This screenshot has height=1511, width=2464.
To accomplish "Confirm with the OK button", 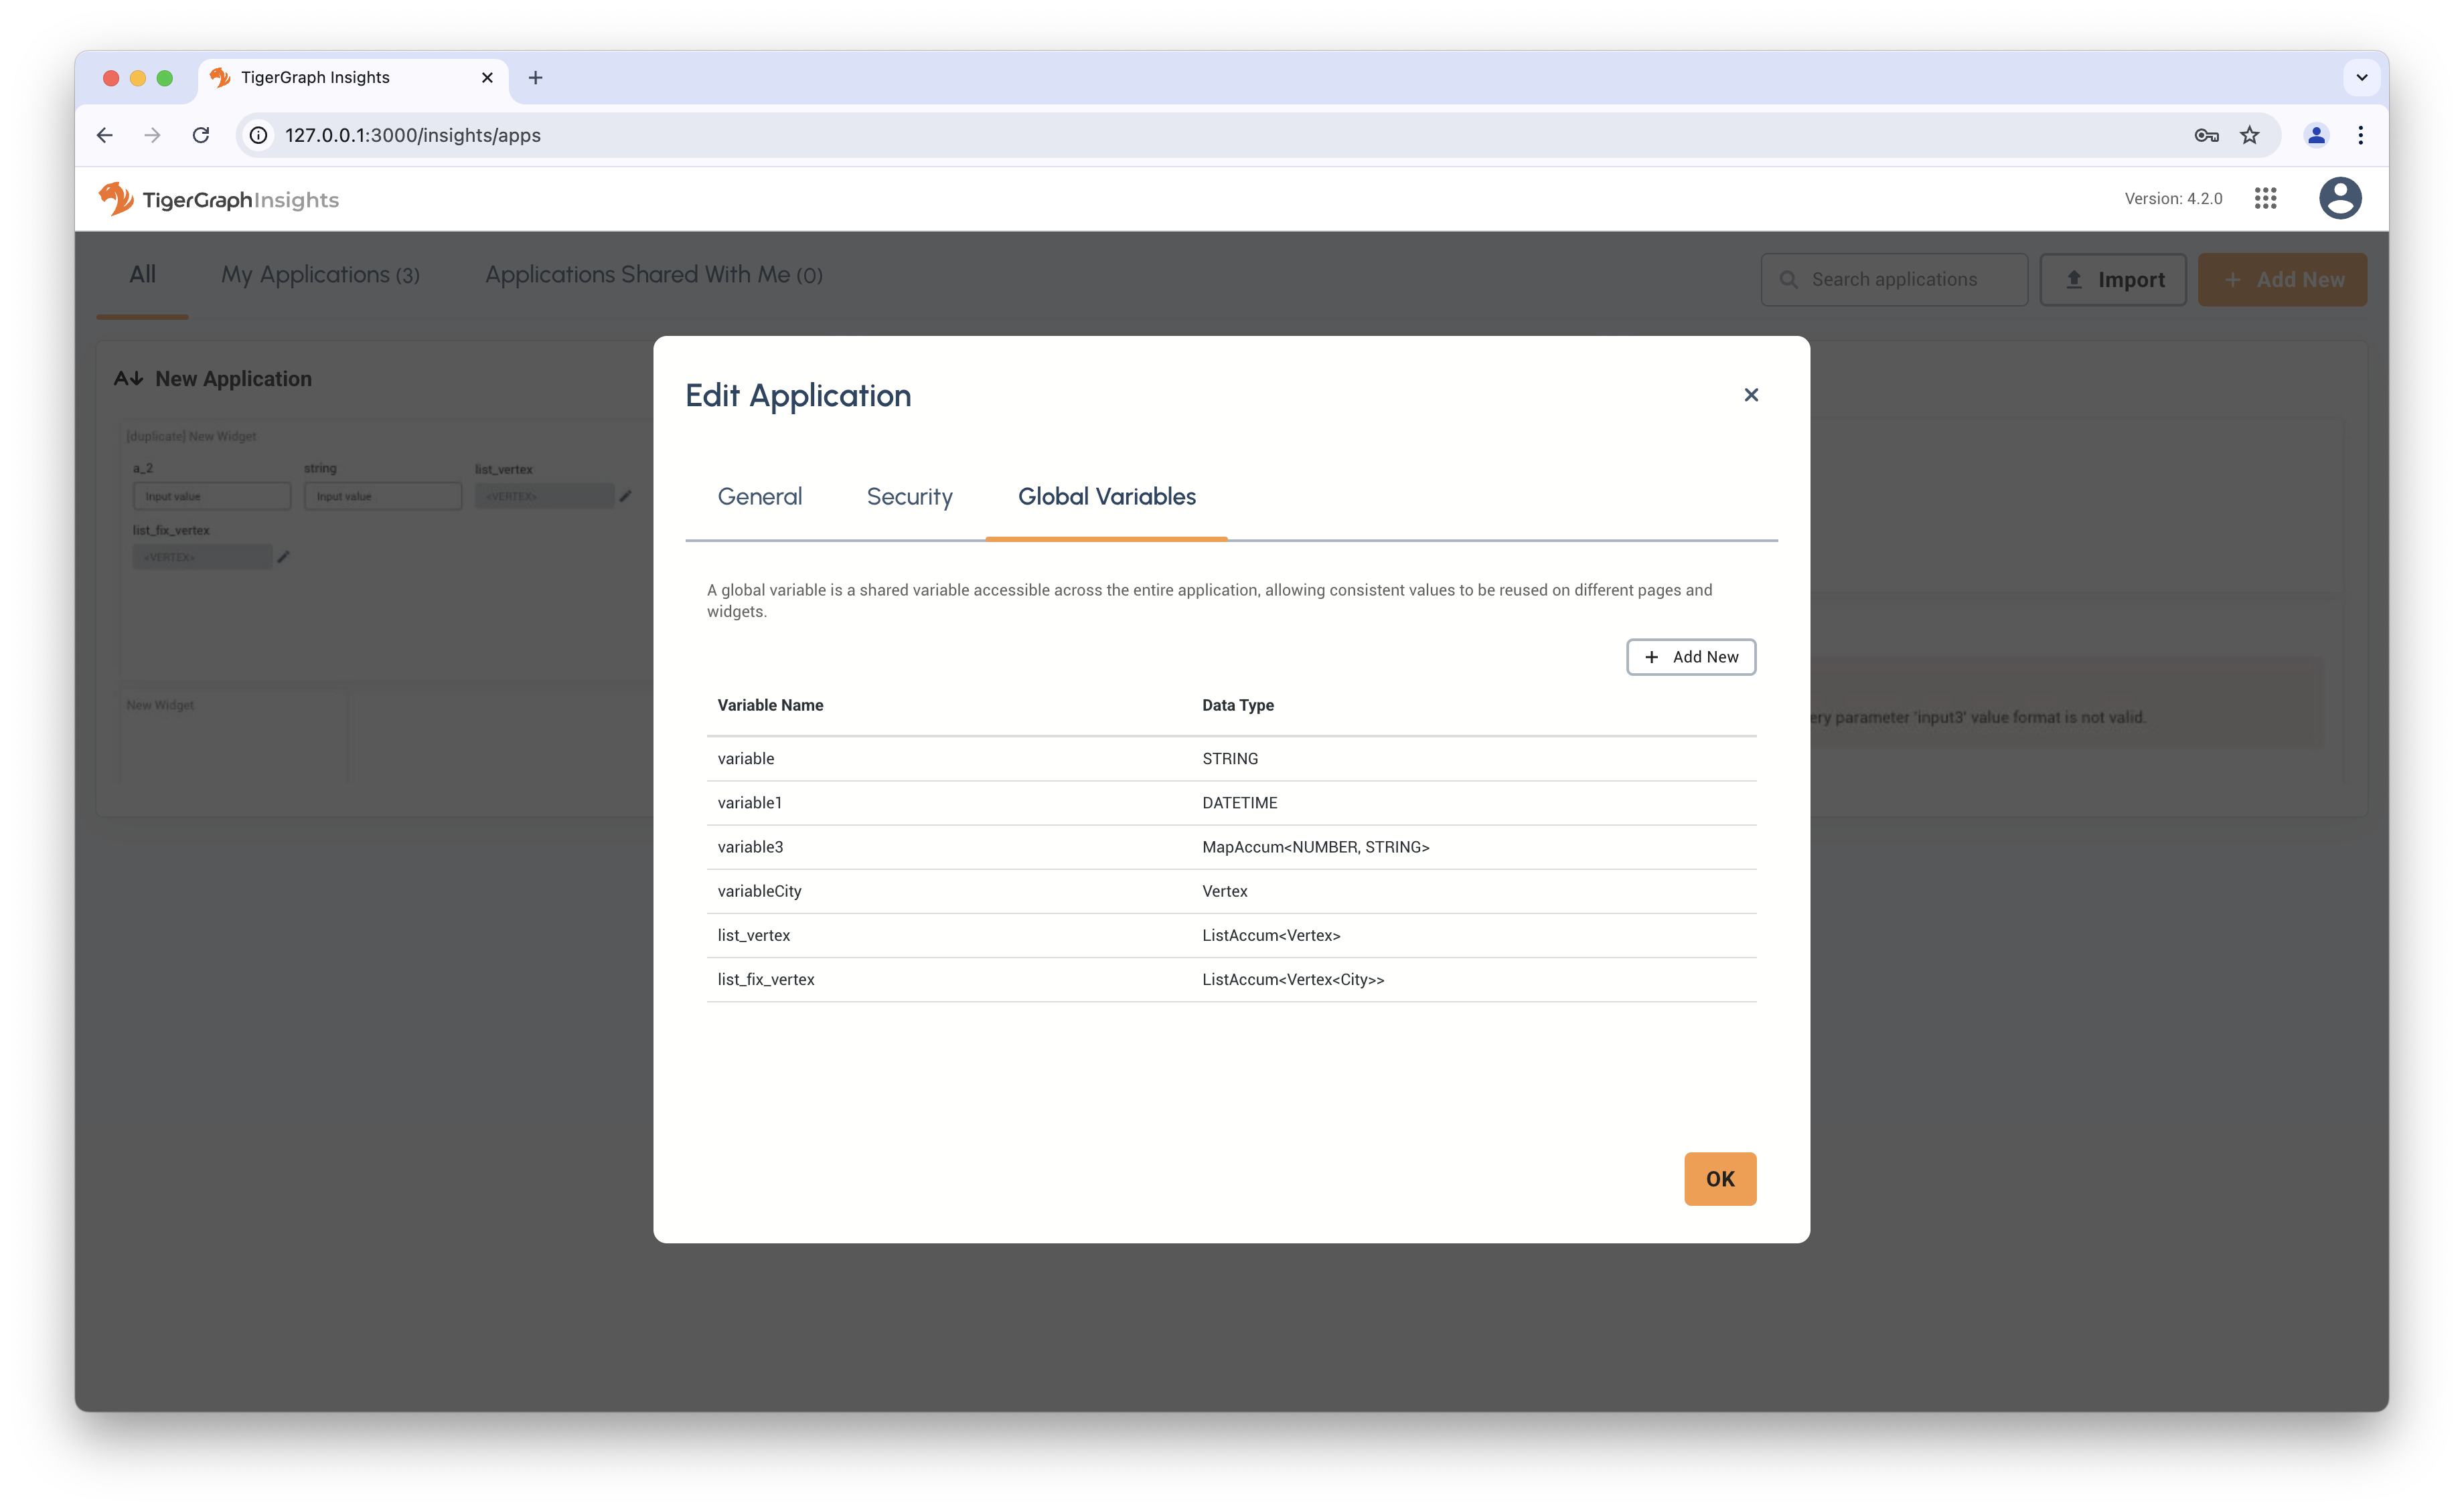I will pyautogui.click(x=1719, y=1179).
